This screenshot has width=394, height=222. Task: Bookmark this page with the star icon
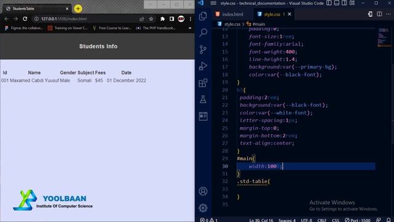151,19
